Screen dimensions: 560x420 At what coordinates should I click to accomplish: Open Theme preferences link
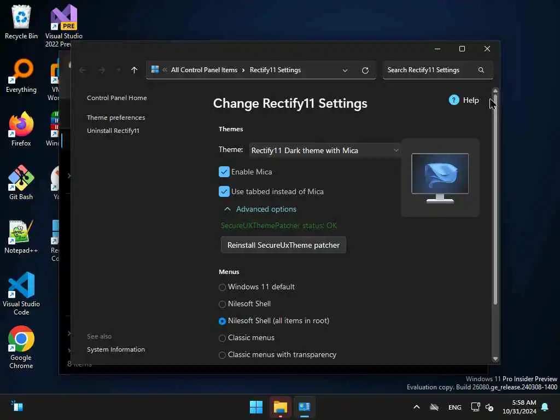[116, 118]
